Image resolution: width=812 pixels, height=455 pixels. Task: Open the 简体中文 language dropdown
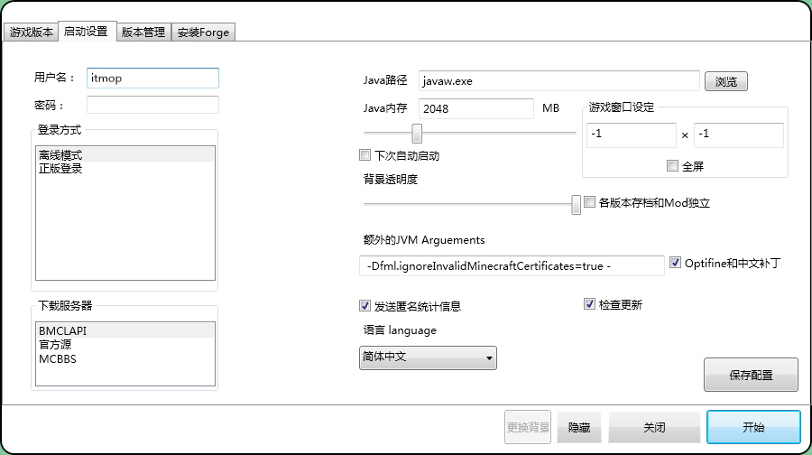[x=428, y=357]
